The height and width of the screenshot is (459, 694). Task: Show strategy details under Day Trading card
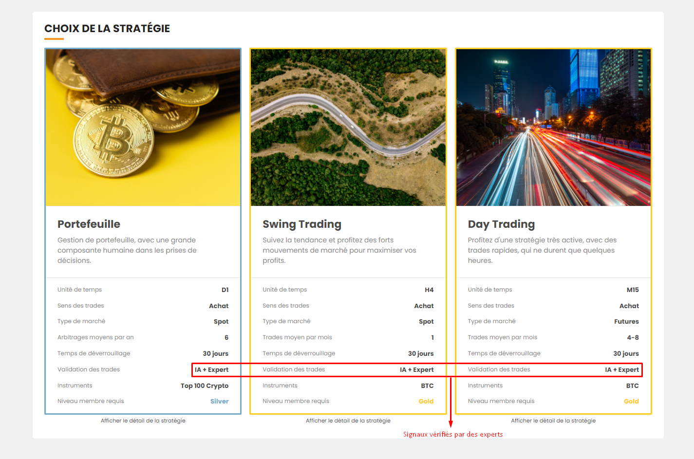pos(553,421)
